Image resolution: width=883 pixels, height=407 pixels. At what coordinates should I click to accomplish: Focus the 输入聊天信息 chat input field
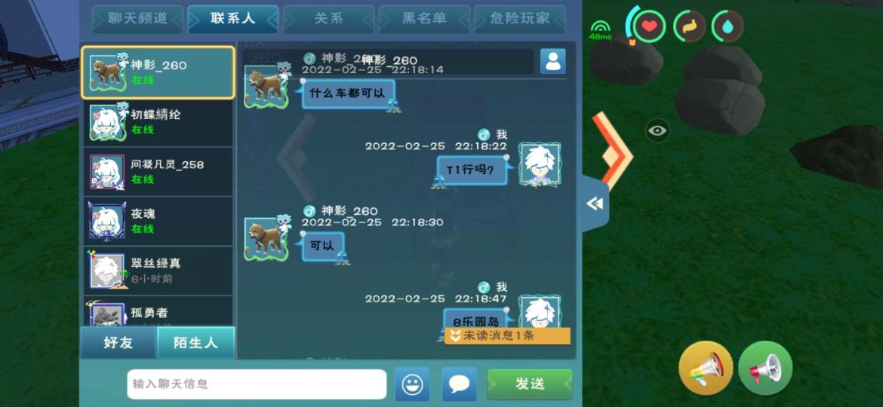point(257,384)
